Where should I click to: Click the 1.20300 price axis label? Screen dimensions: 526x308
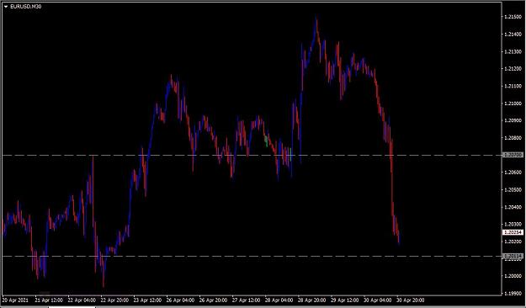pyautogui.click(x=513, y=224)
